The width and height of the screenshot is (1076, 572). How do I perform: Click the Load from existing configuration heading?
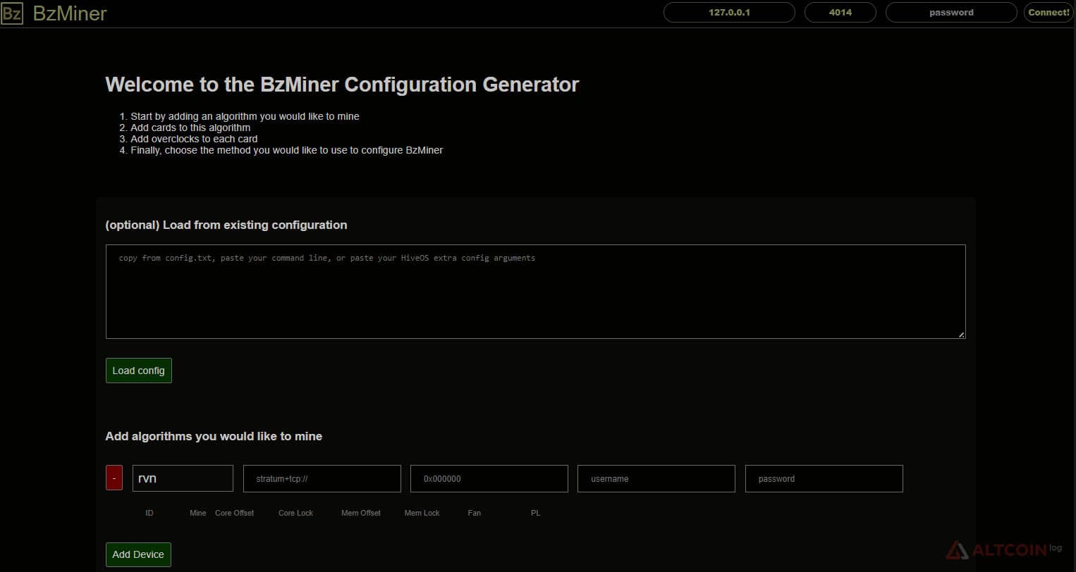pyautogui.click(x=226, y=225)
